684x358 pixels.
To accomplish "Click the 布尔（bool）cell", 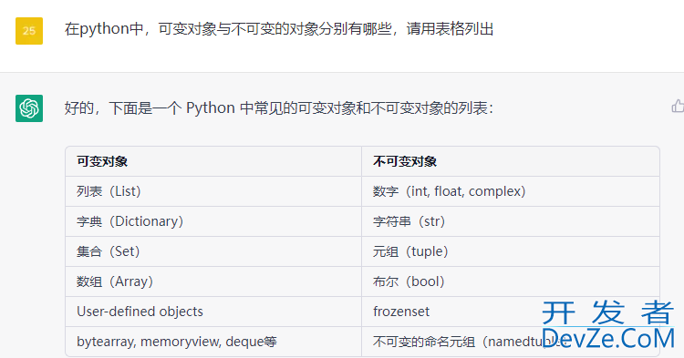I will [511, 281].
